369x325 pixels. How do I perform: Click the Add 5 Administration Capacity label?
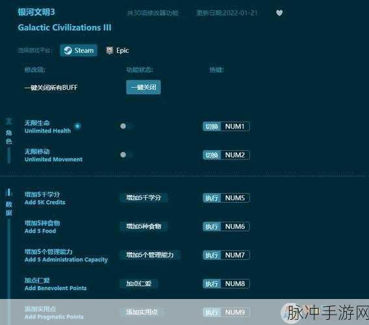point(66,259)
